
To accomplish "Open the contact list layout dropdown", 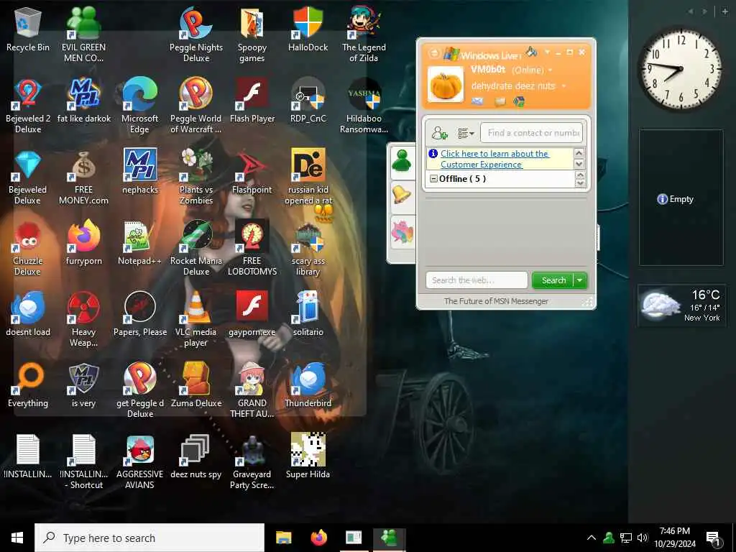I will coord(466,133).
